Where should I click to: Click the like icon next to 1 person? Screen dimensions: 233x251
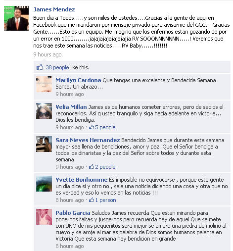point(92,200)
